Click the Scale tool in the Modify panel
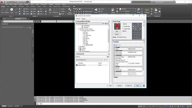This screenshot has height=108, width=192. (33, 14)
